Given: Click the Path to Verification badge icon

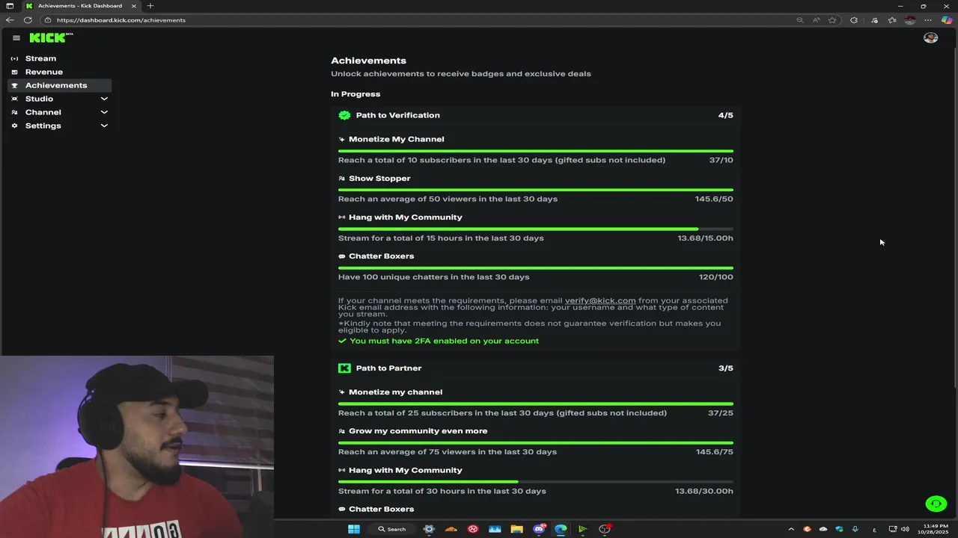Looking at the screenshot, I should 344,115.
